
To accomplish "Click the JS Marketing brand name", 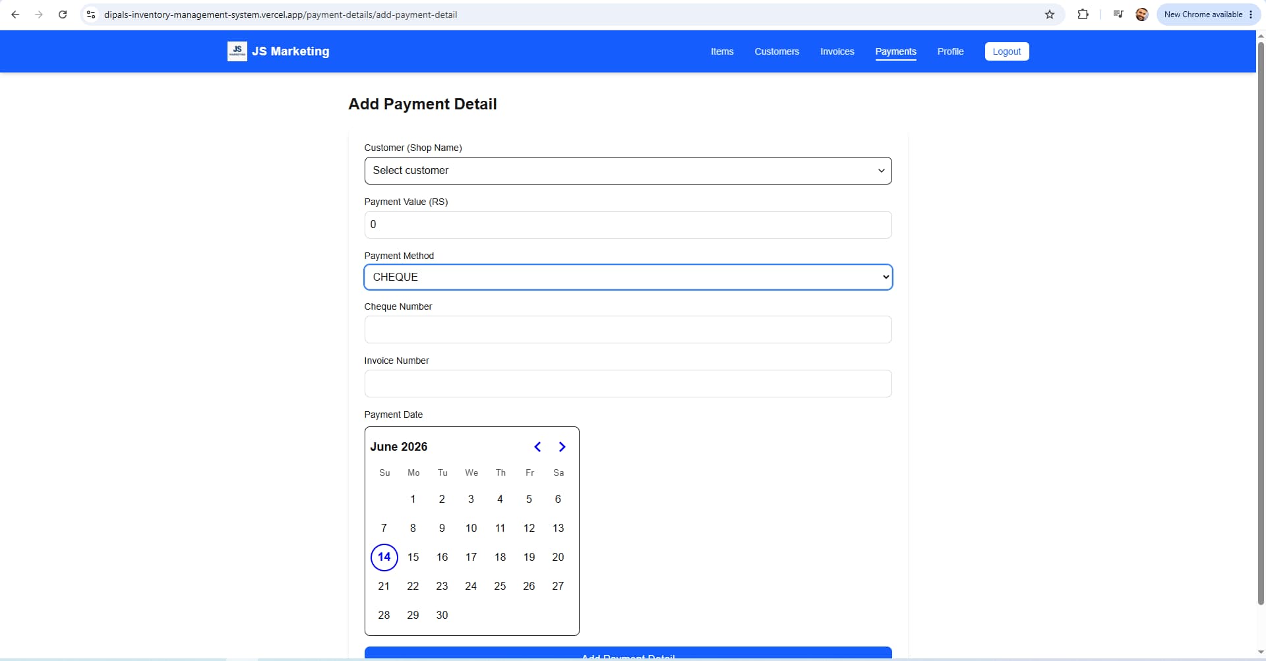I will 291,51.
